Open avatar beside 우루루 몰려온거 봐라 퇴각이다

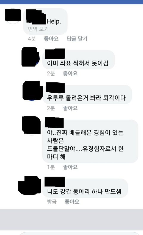click(32, 91)
